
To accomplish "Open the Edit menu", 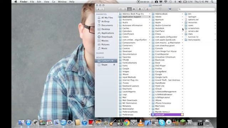I will [39, 2].
